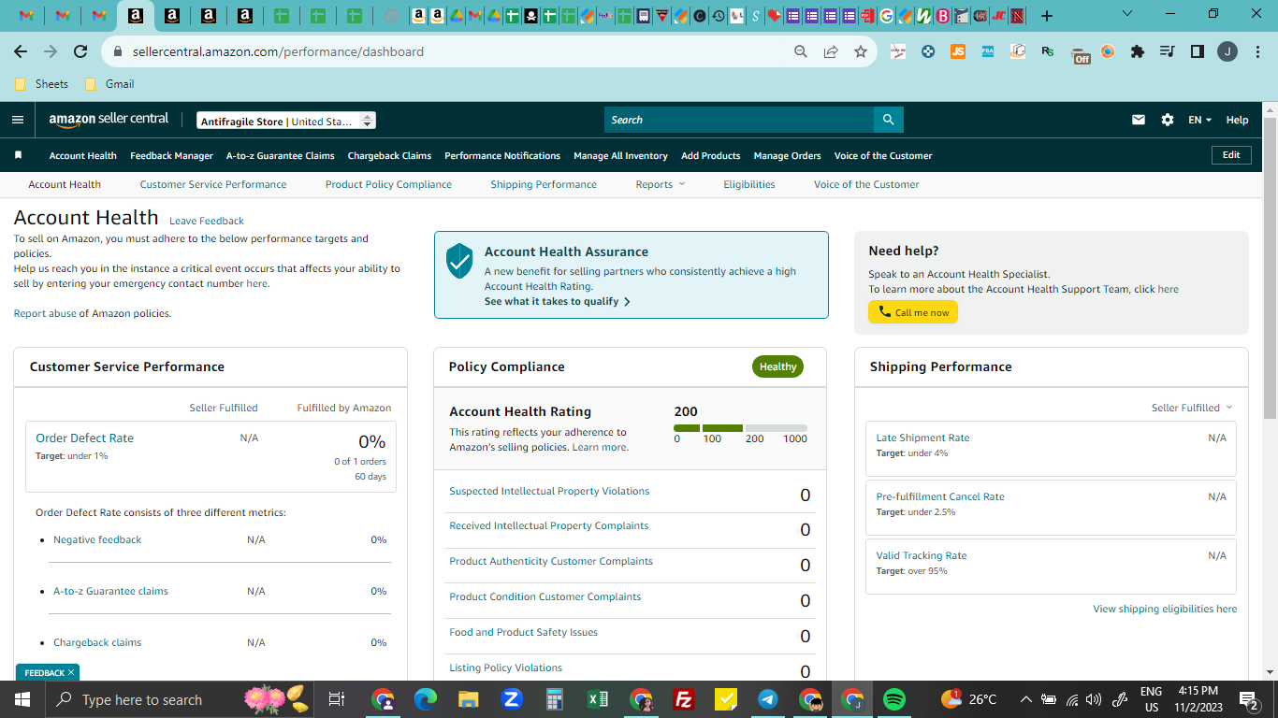This screenshot has width=1278, height=718.
Task: Open the settings gear icon
Action: click(1167, 120)
